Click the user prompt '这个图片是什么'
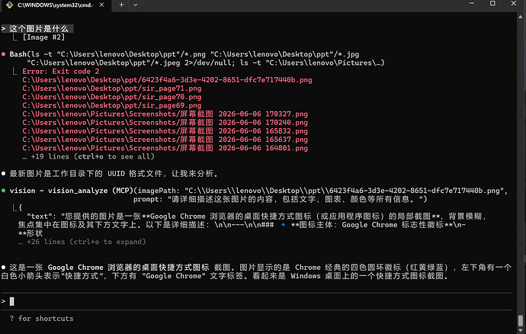The width and height of the screenshot is (526, 334). coord(39,28)
